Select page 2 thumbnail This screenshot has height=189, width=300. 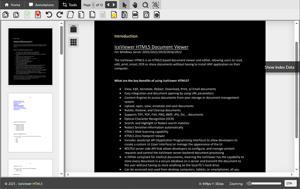tap(30, 123)
